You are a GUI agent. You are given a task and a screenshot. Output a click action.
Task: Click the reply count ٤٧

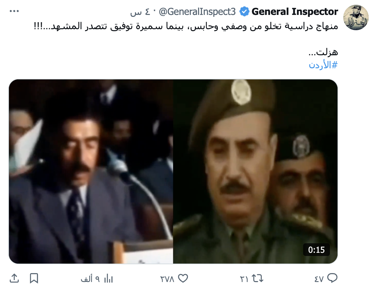tap(319, 279)
